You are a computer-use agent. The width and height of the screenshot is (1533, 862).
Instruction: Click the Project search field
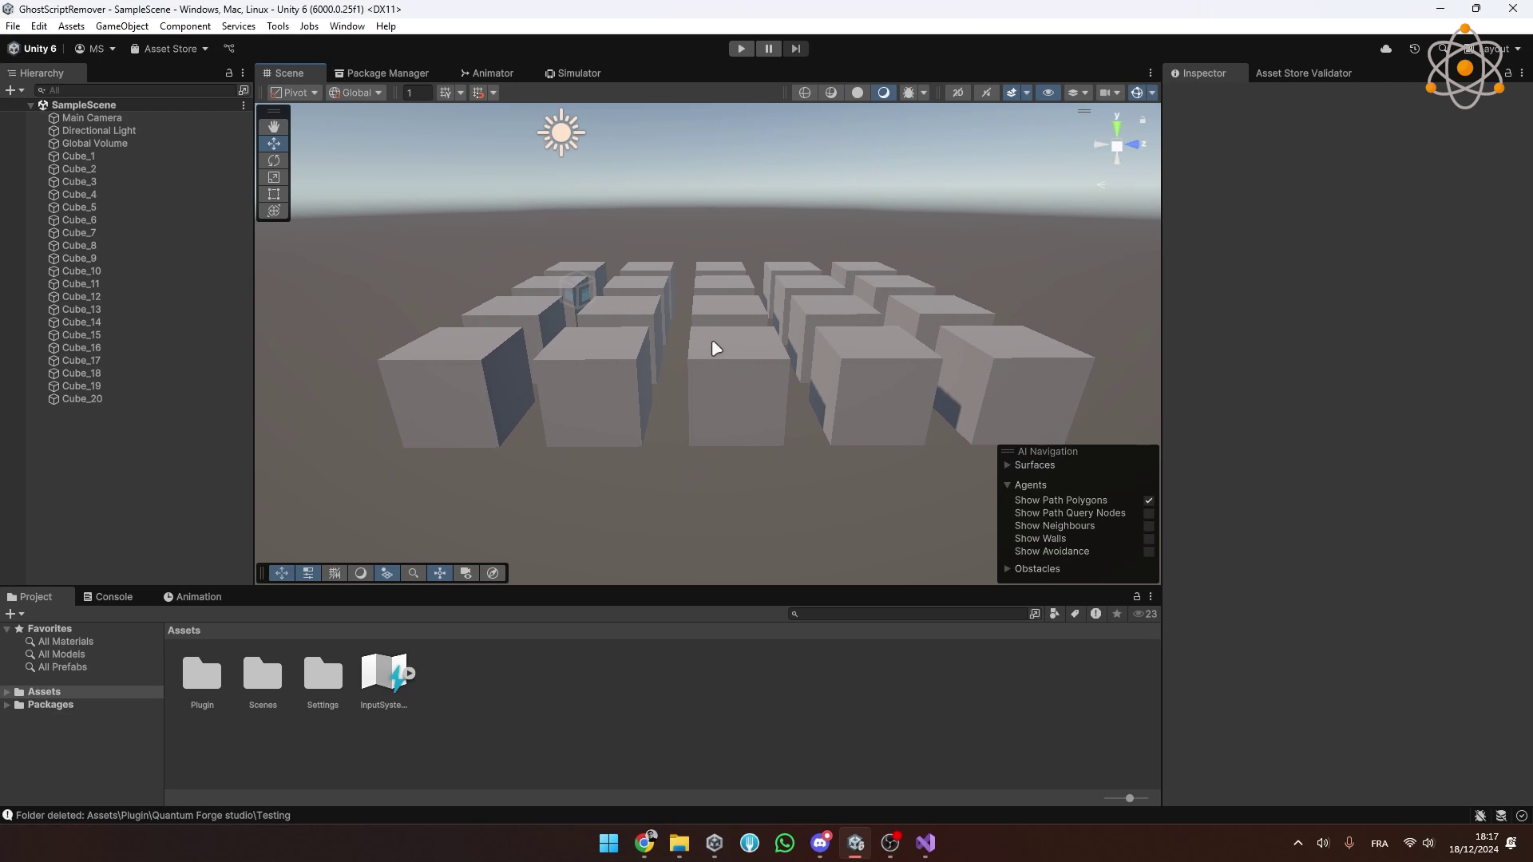[907, 614]
